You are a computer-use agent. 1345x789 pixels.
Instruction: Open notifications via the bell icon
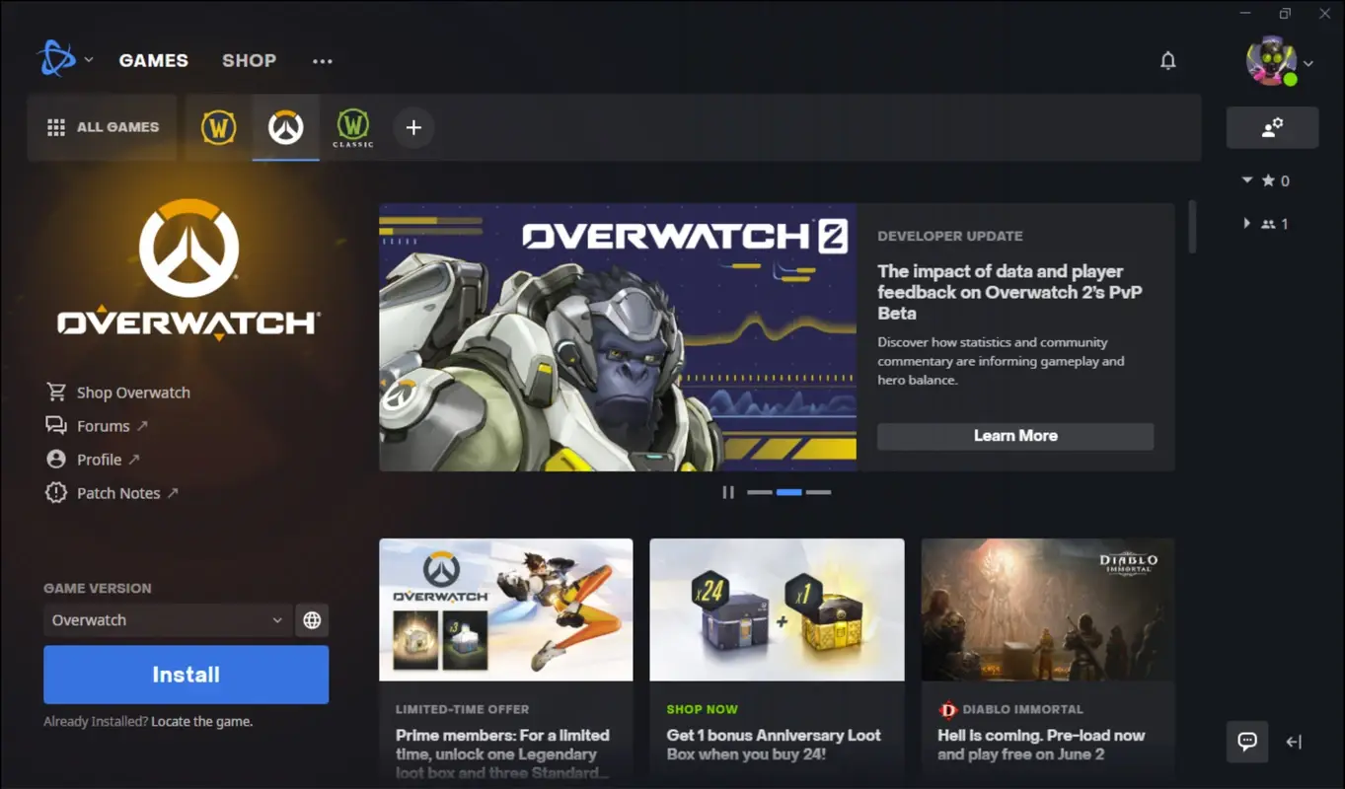pos(1167,60)
